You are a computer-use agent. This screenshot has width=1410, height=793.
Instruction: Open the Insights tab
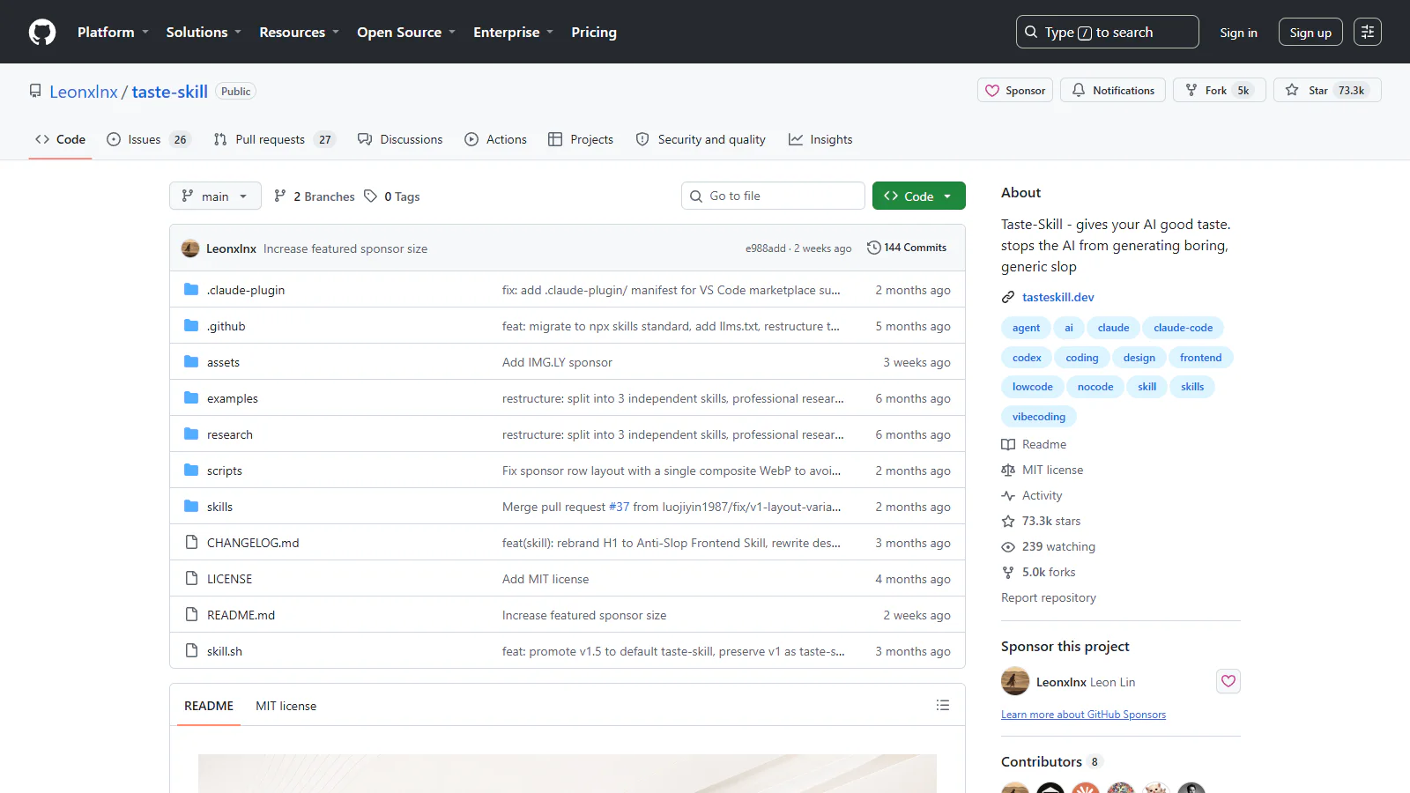820,139
